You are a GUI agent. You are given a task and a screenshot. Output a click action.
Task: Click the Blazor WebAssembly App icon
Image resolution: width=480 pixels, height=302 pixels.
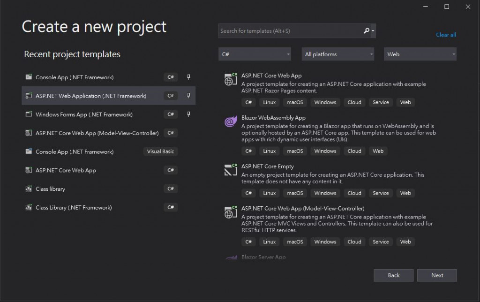[x=230, y=122]
